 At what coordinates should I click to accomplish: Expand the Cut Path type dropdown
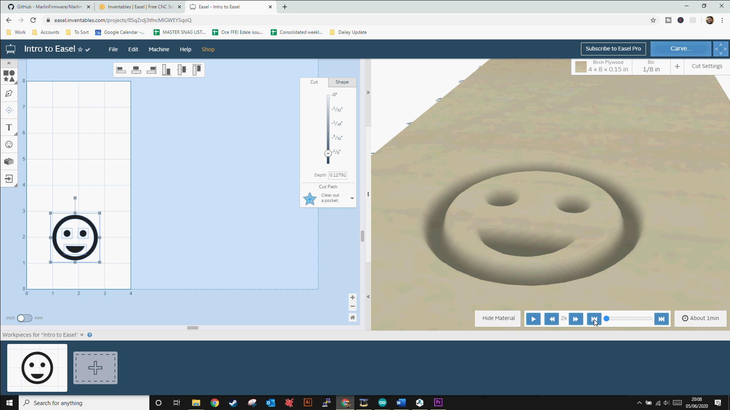[352, 198]
